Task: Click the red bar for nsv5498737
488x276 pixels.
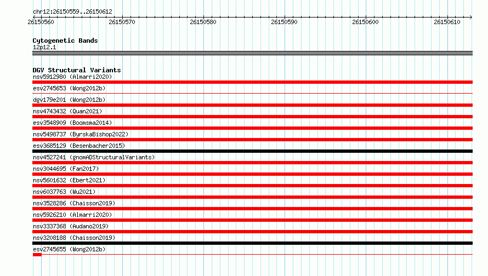Action: 252,140
